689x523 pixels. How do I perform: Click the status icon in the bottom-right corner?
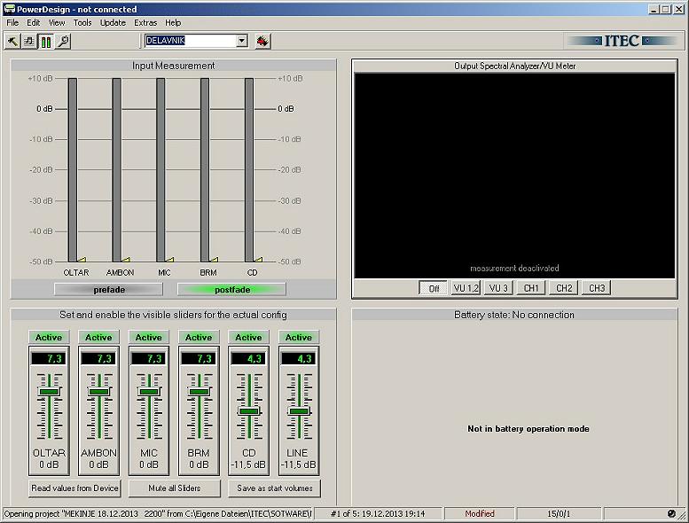pyautogui.click(x=671, y=513)
